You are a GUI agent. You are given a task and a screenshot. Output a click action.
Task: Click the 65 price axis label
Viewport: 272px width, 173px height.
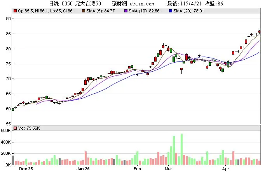pyautogui.click(x=8, y=94)
